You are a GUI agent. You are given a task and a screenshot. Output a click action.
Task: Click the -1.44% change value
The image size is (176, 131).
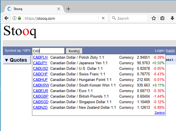click(x=159, y=96)
